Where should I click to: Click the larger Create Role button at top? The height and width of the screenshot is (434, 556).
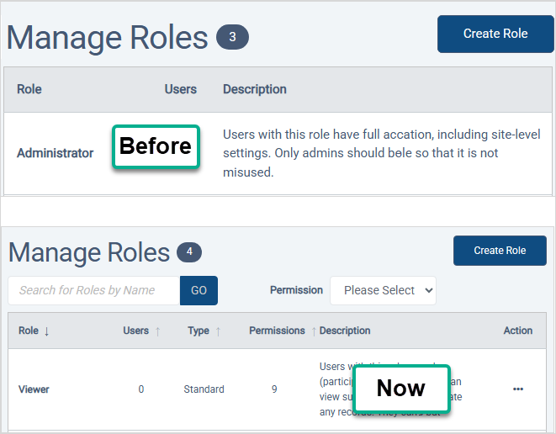[x=495, y=34]
